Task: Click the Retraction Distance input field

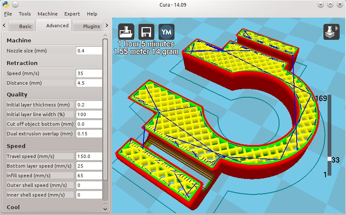Action: (89, 83)
